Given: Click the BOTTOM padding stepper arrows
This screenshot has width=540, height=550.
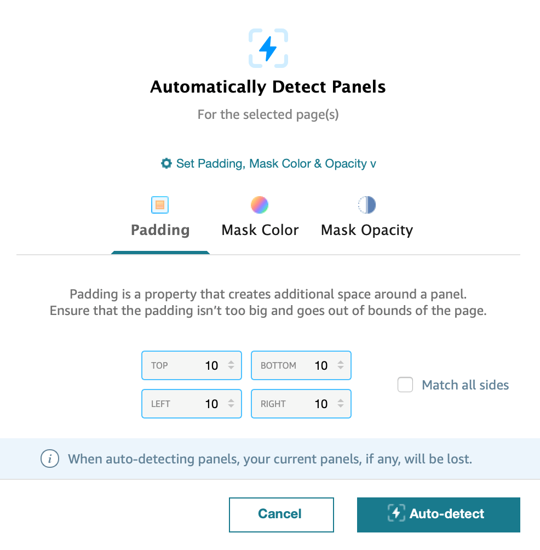Looking at the screenshot, I should (x=341, y=365).
